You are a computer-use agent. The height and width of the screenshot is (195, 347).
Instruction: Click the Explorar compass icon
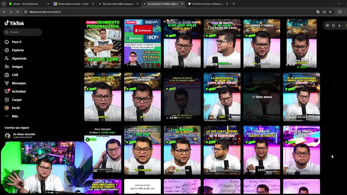pos(7,50)
